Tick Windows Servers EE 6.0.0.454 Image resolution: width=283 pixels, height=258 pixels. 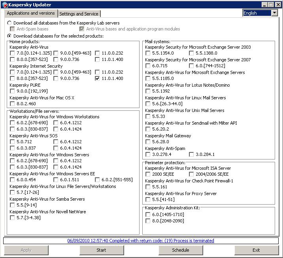pos(12,180)
